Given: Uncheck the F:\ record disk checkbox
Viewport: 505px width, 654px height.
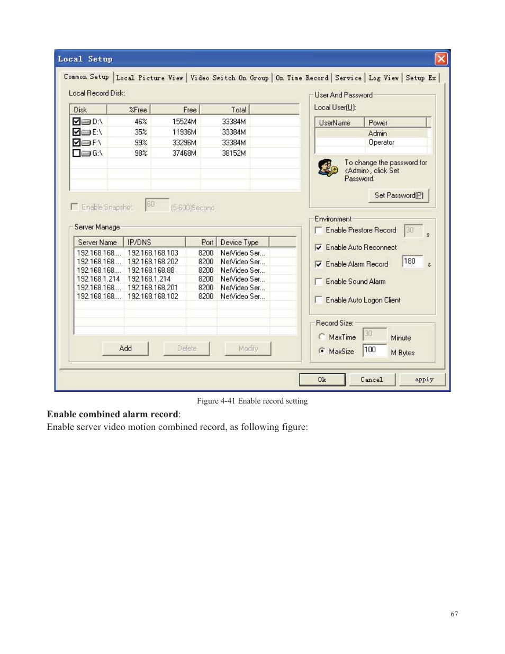Looking at the screenshot, I should point(76,142).
